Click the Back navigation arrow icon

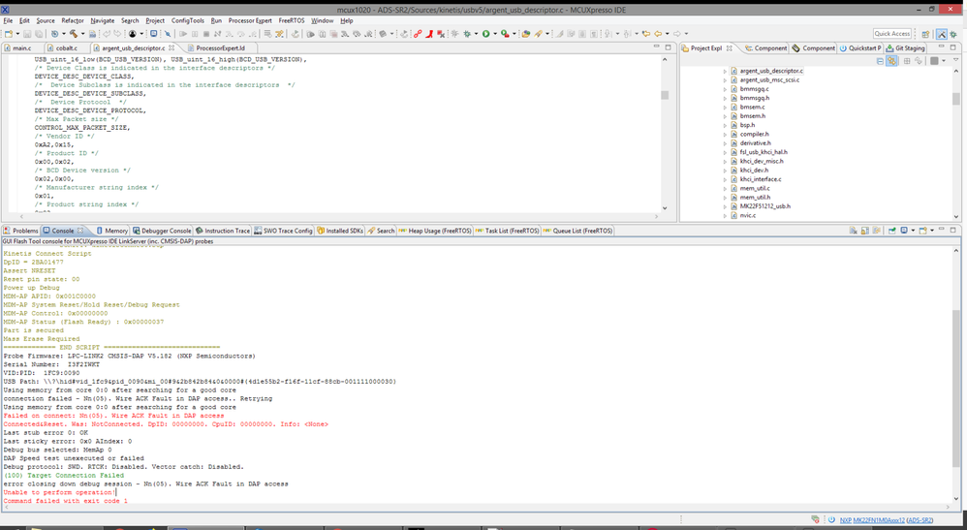[658, 34]
